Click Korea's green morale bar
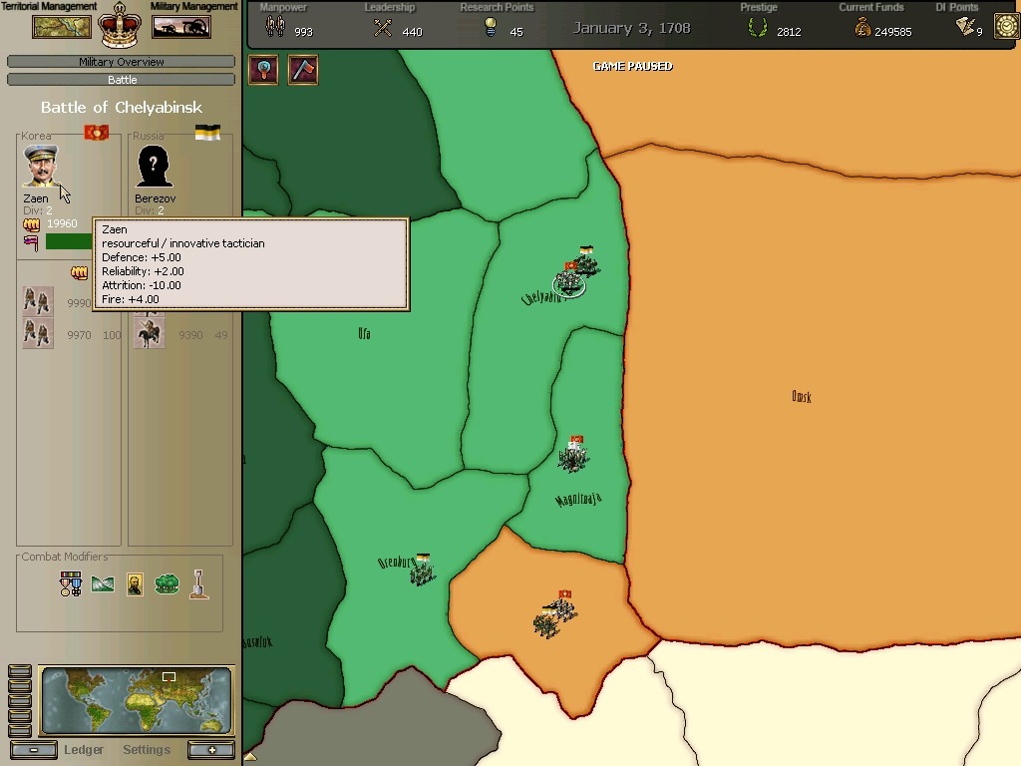The image size is (1021, 766). coord(69,241)
